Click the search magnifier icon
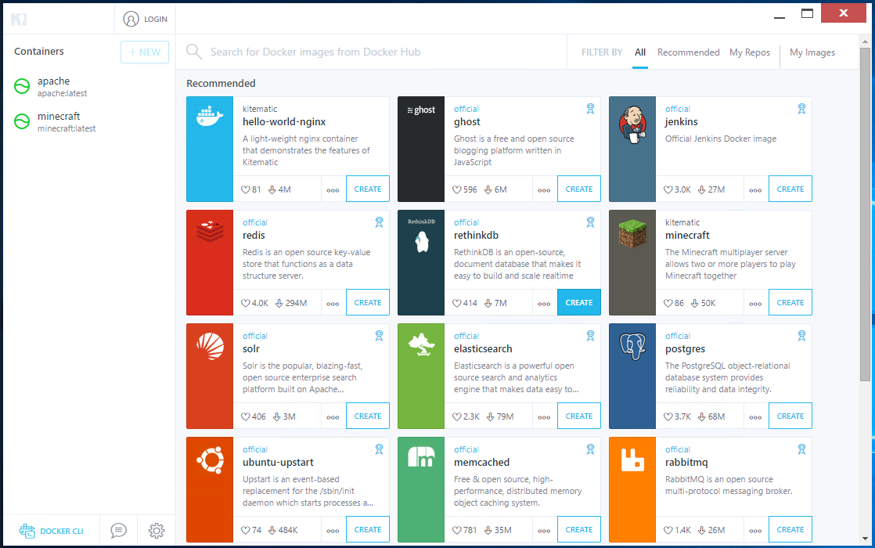This screenshot has width=875, height=548. (x=193, y=52)
